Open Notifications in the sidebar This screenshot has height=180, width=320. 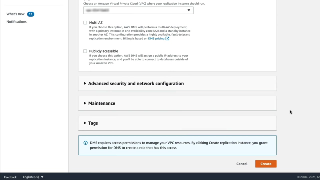coord(16,22)
